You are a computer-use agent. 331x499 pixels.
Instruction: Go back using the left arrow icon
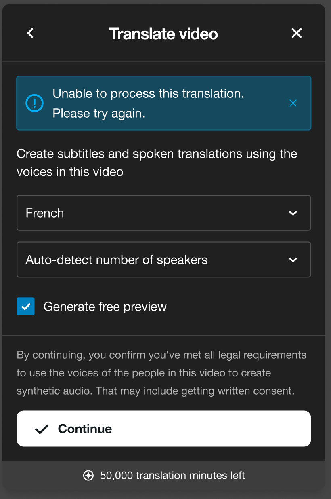(30, 33)
